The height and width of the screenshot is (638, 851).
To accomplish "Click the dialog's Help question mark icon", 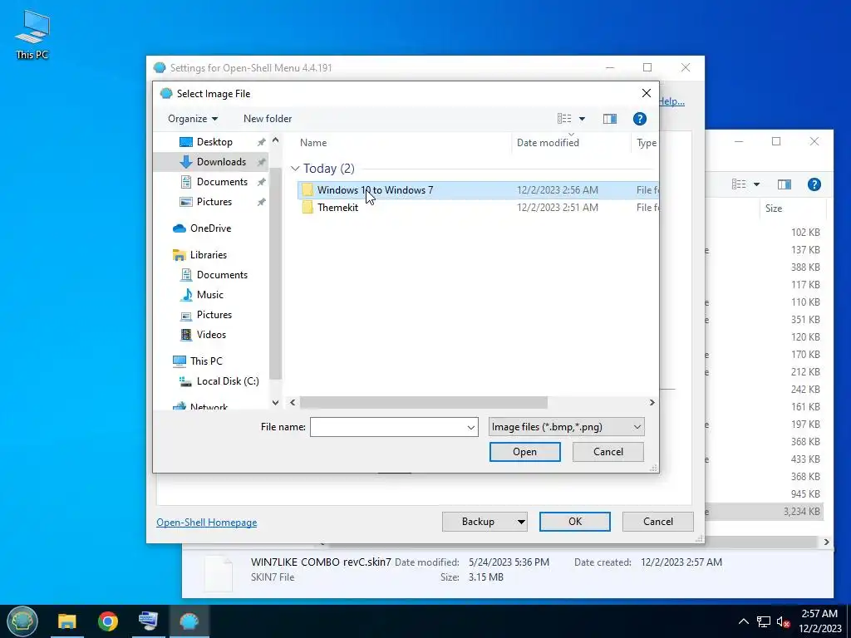I will click(x=640, y=119).
